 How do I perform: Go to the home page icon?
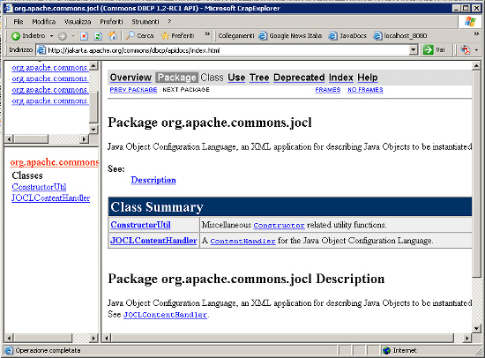tap(113, 36)
